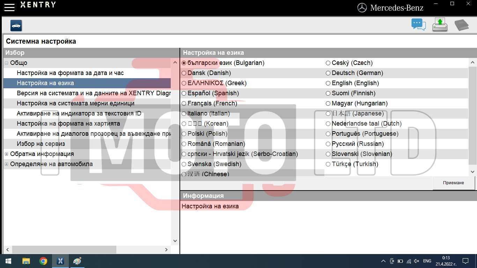Viewport: 477px width, 268px height.
Task: Expand Определяне на автомобила node
Action: click(x=6, y=164)
